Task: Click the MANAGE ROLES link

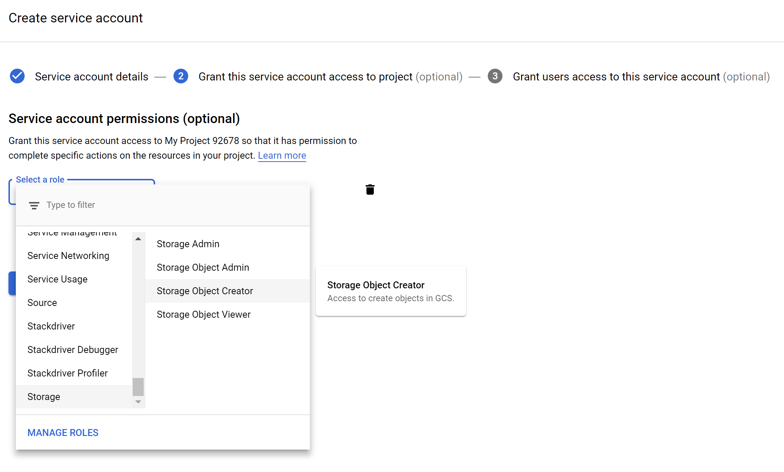Action: [63, 433]
